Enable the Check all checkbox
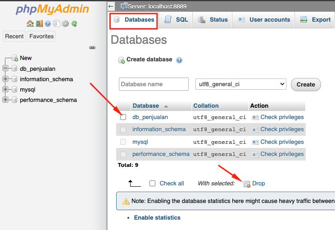335x230 pixels. pos(152,184)
